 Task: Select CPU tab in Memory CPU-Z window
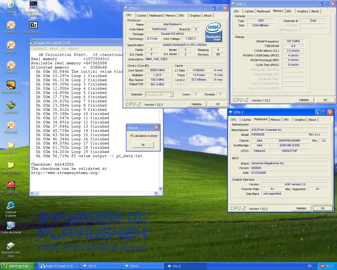(x=236, y=11)
